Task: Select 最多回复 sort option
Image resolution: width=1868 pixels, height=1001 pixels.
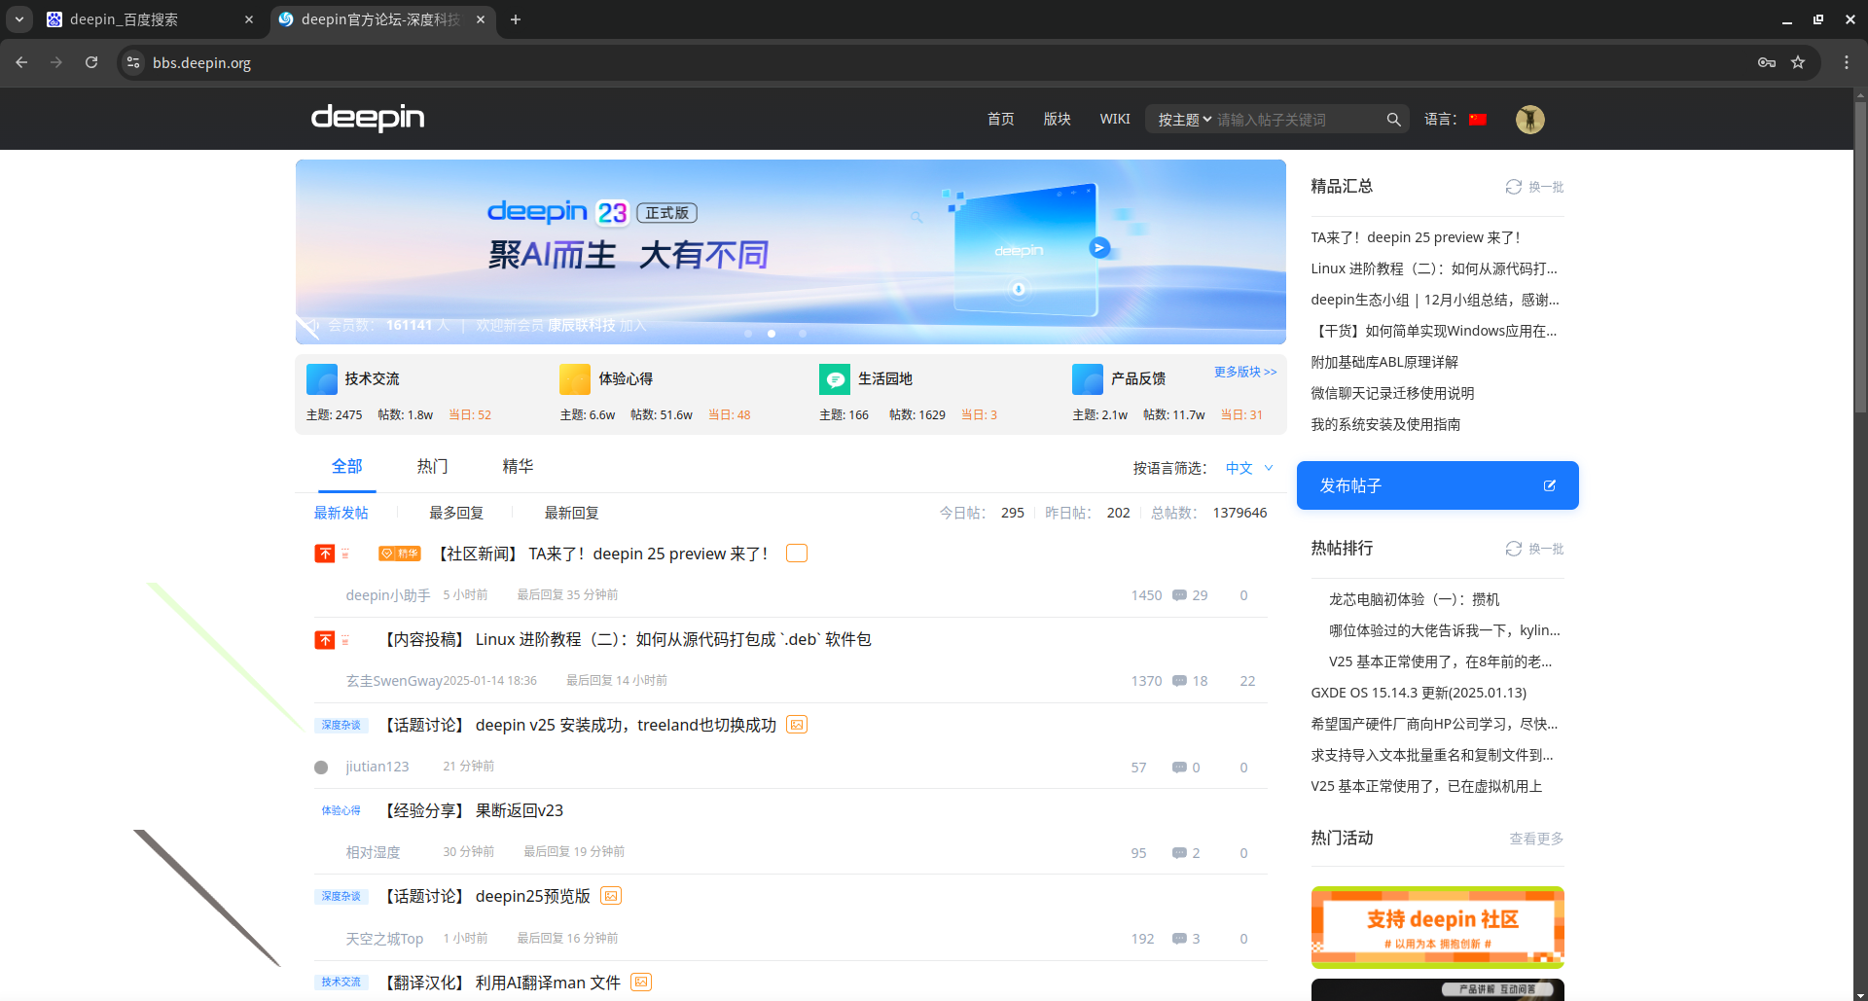Action: 456,513
